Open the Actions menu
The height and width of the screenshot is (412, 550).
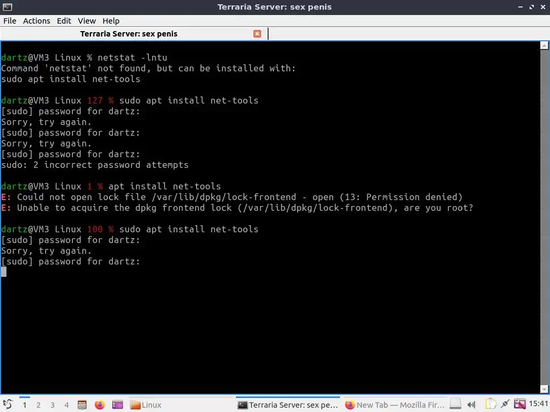point(37,21)
